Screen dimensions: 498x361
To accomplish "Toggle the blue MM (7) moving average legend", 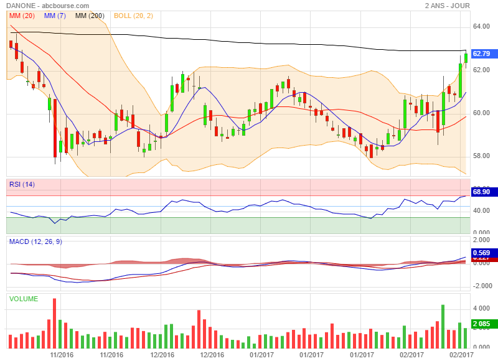I will click(55, 16).
